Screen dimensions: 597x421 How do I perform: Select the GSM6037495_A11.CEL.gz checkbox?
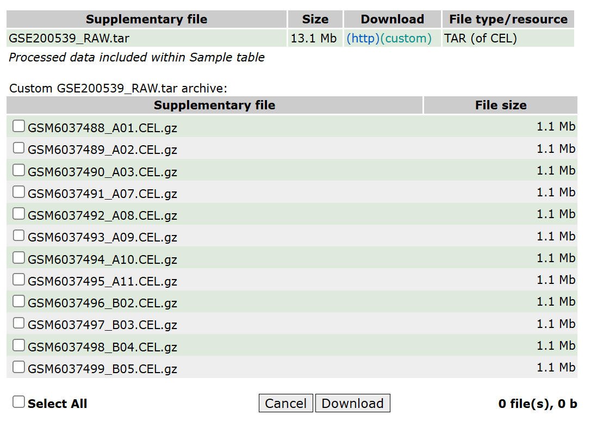click(x=18, y=280)
